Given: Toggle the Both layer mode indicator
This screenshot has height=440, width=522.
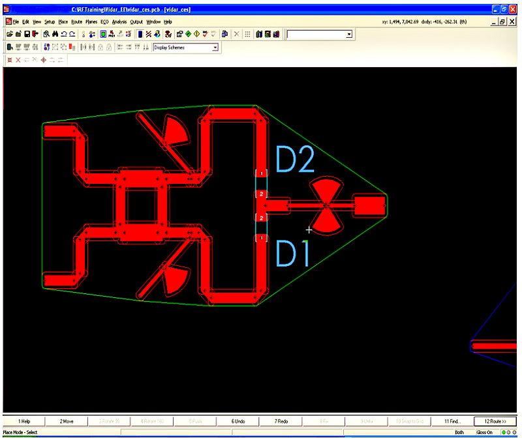Looking at the screenshot, I should point(459,432).
